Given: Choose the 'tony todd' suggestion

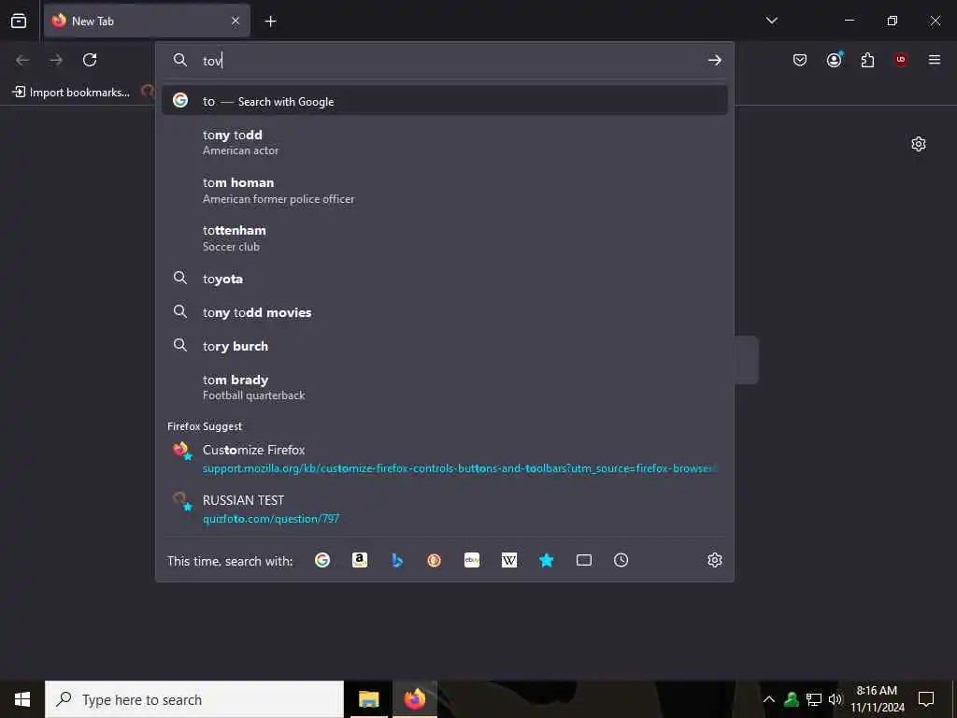Looking at the screenshot, I should (x=444, y=142).
